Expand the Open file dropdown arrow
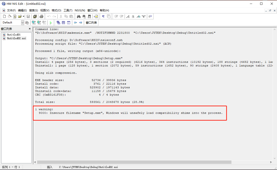This screenshot has height=170, width=277. click(x=24, y=16)
